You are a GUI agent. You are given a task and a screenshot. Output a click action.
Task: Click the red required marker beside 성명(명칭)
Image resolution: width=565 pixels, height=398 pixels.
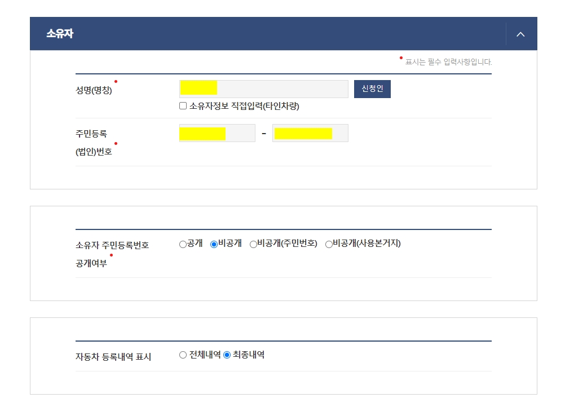coord(116,82)
